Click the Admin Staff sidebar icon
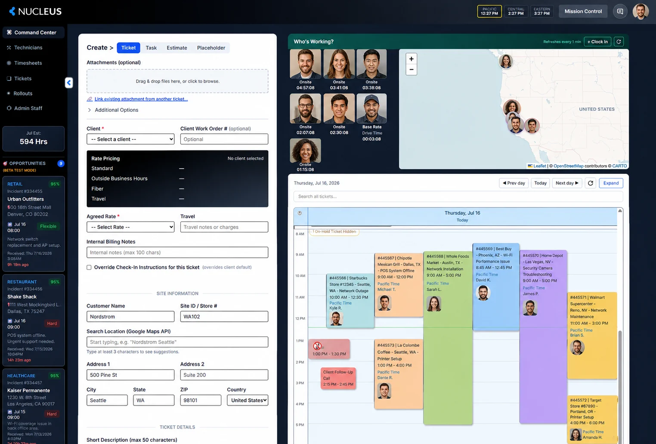The height and width of the screenshot is (444, 656). tap(9, 108)
